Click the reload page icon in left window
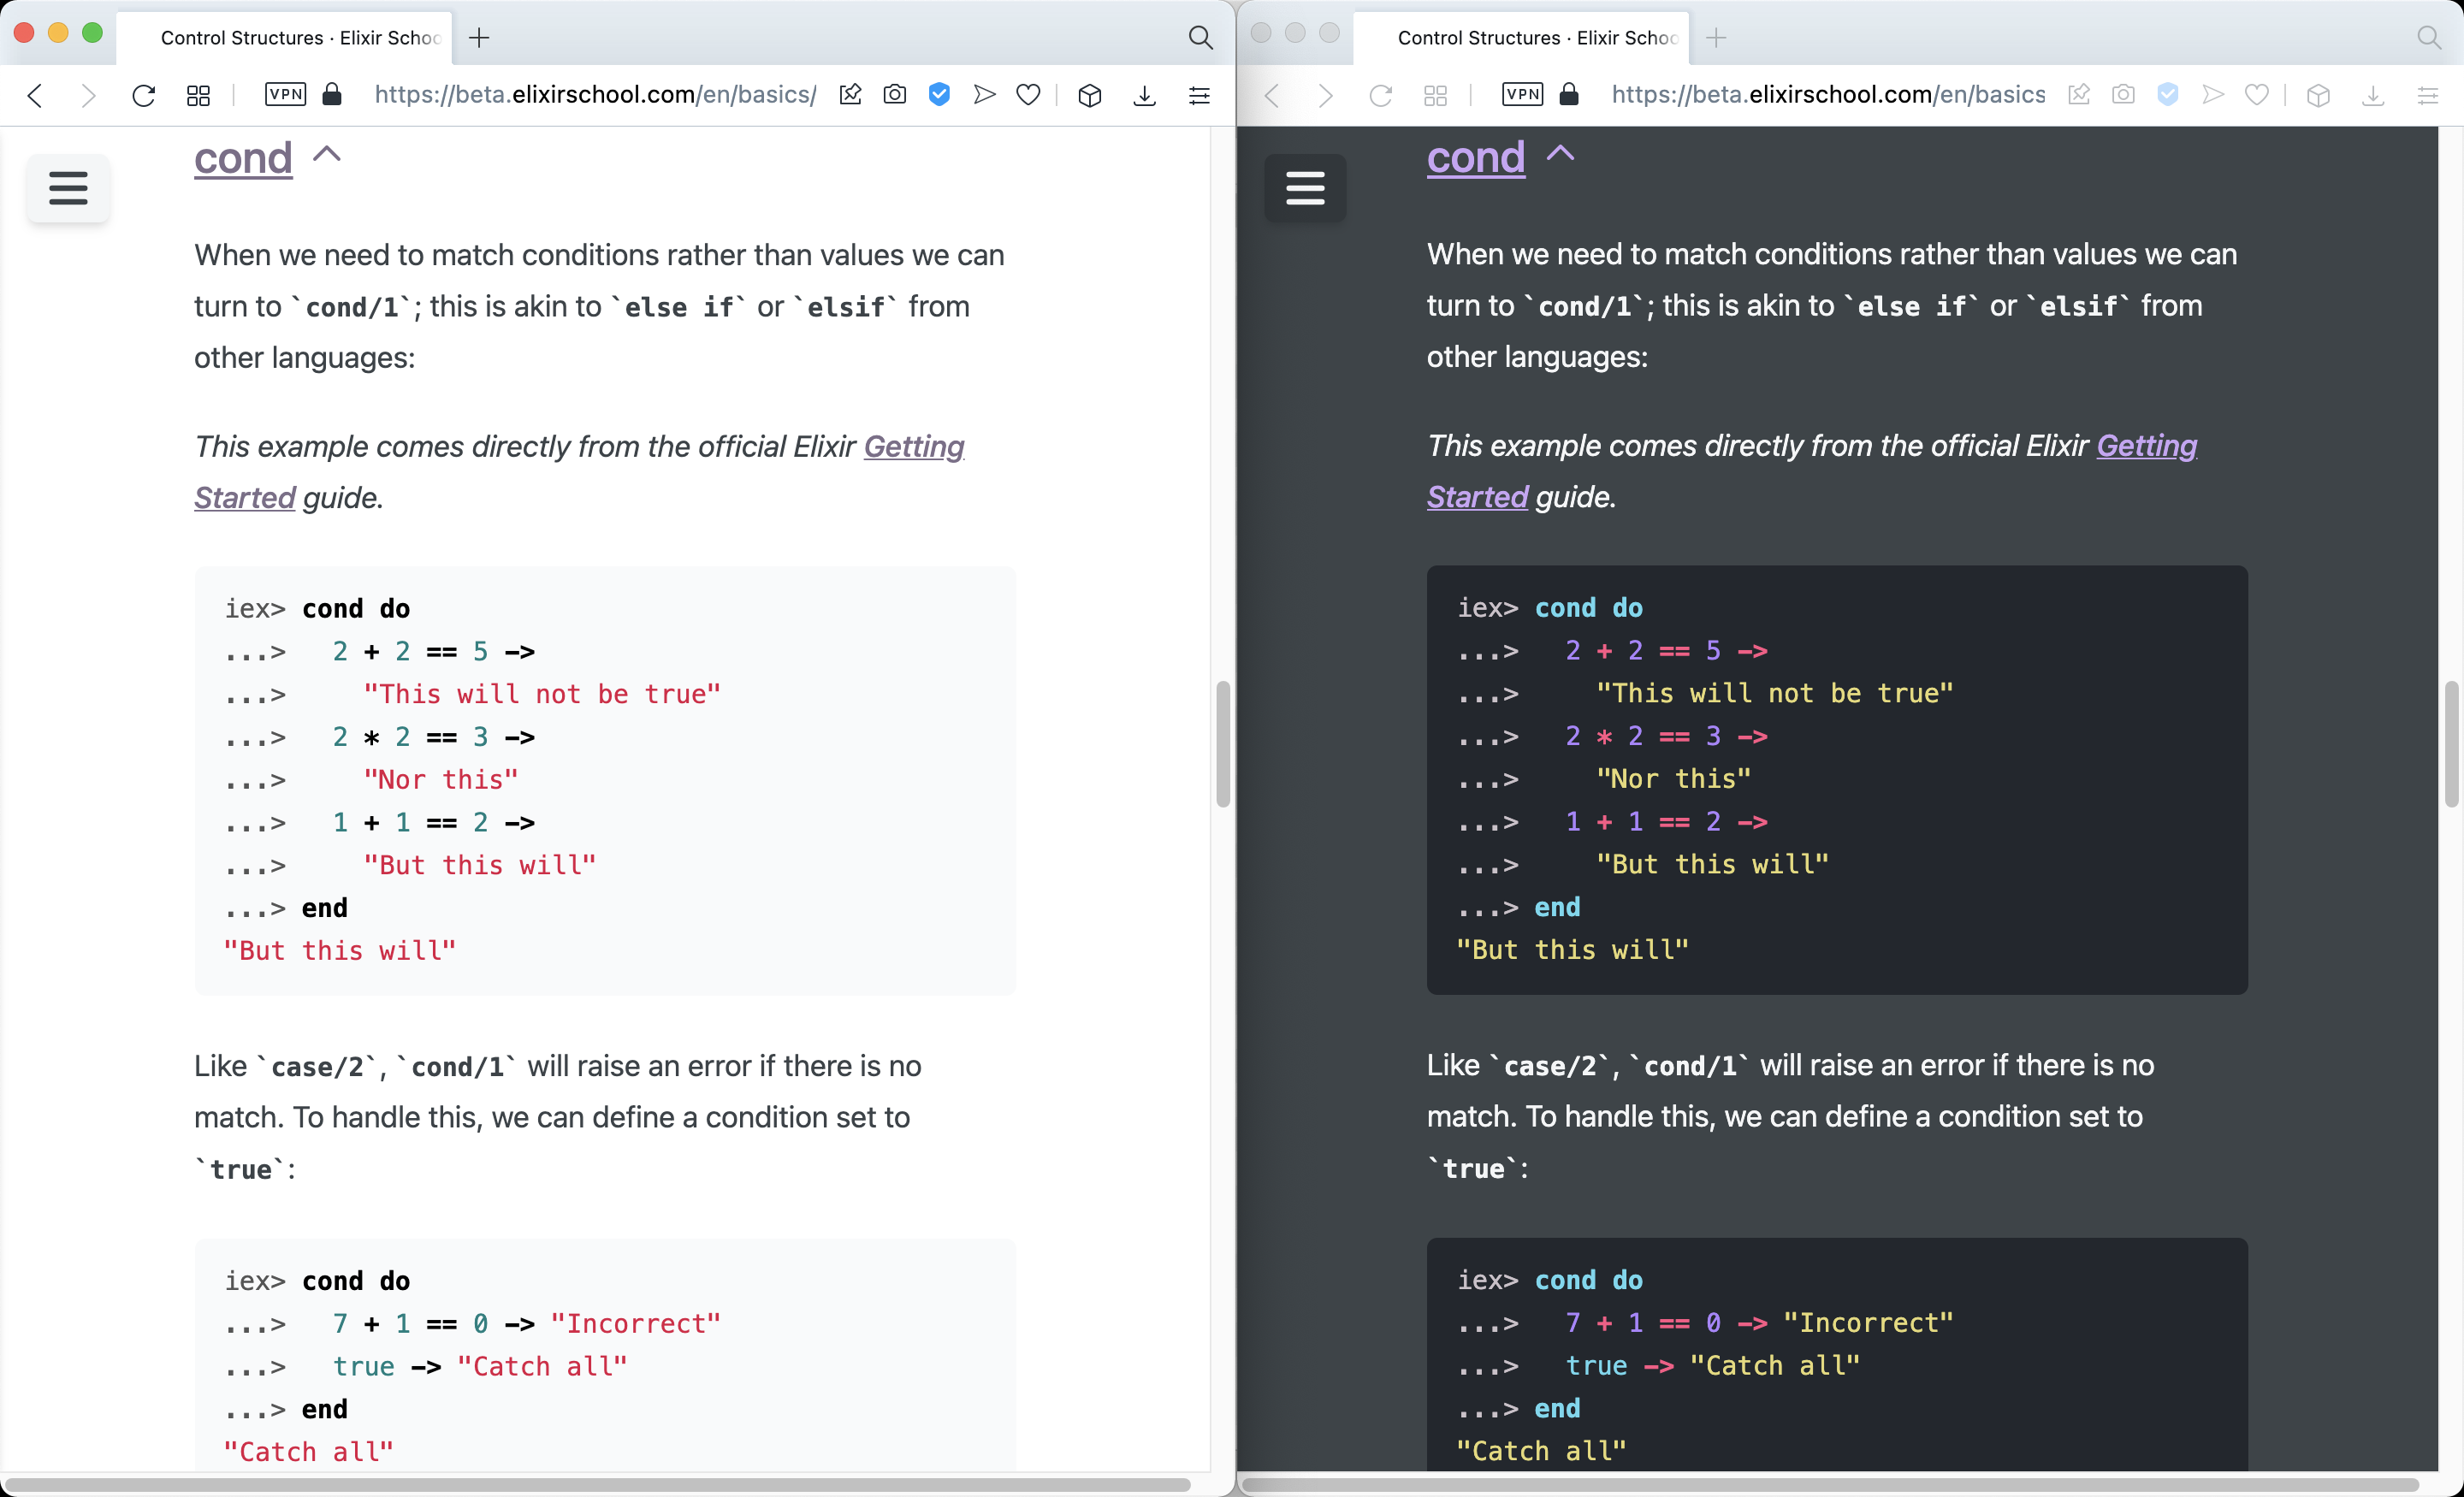The height and width of the screenshot is (1497, 2464). (x=144, y=95)
